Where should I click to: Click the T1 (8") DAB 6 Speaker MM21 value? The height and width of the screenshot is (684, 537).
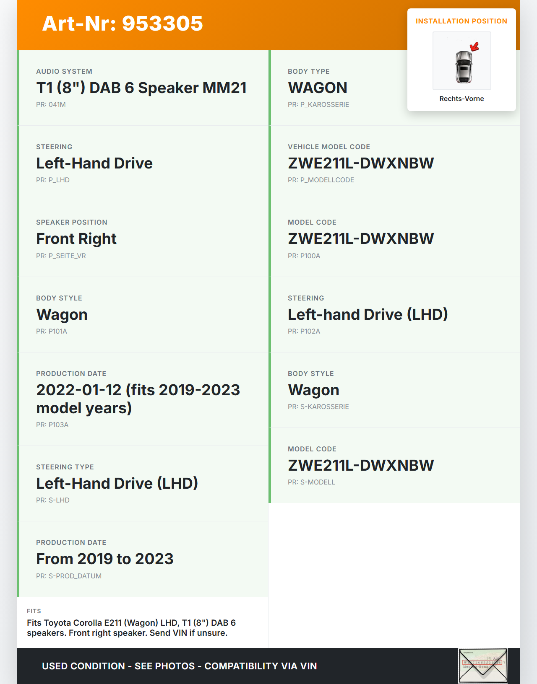coord(141,88)
